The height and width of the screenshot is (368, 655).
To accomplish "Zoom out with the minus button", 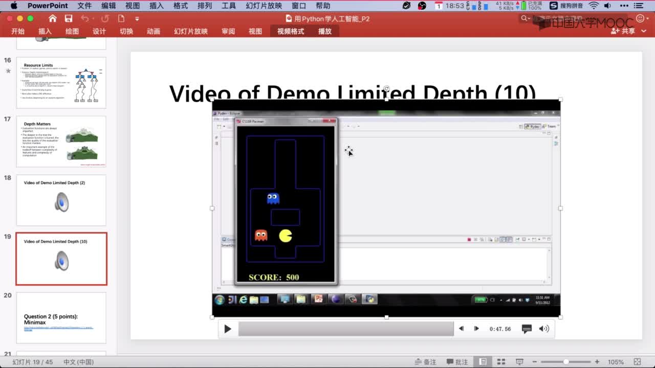I will pos(535,361).
